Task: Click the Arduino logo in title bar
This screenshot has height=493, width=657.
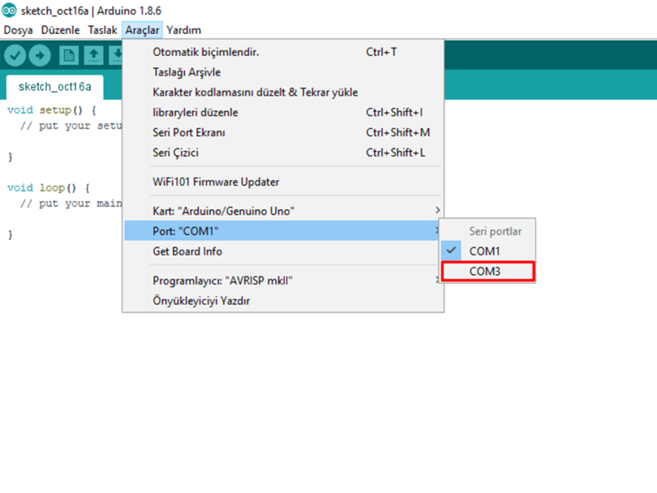Action: [9, 10]
